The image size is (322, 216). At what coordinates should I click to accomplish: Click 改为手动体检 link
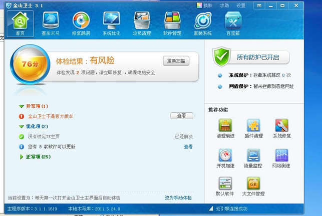pos(178,198)
